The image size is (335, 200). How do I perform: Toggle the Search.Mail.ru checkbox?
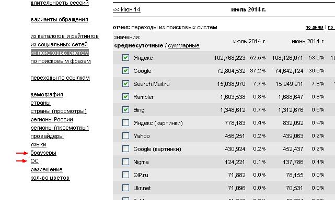click(125, 83)
